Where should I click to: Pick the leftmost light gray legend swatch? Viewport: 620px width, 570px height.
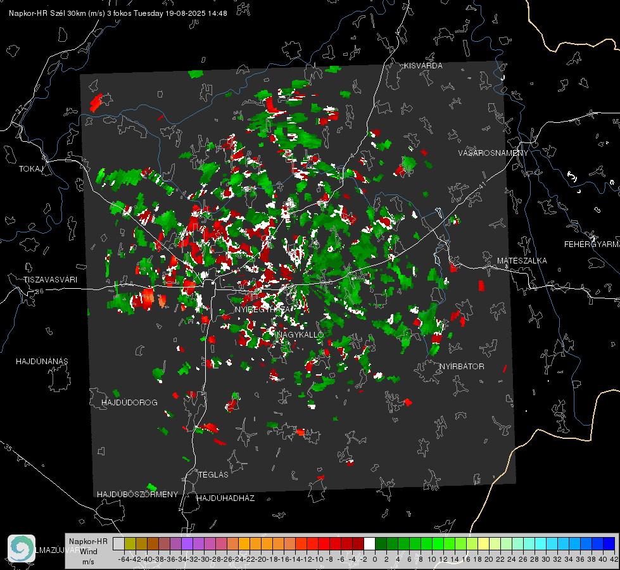(118, 543)
